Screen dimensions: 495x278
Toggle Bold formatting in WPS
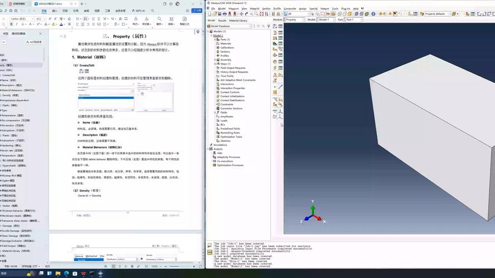click(x=12, y=24)
